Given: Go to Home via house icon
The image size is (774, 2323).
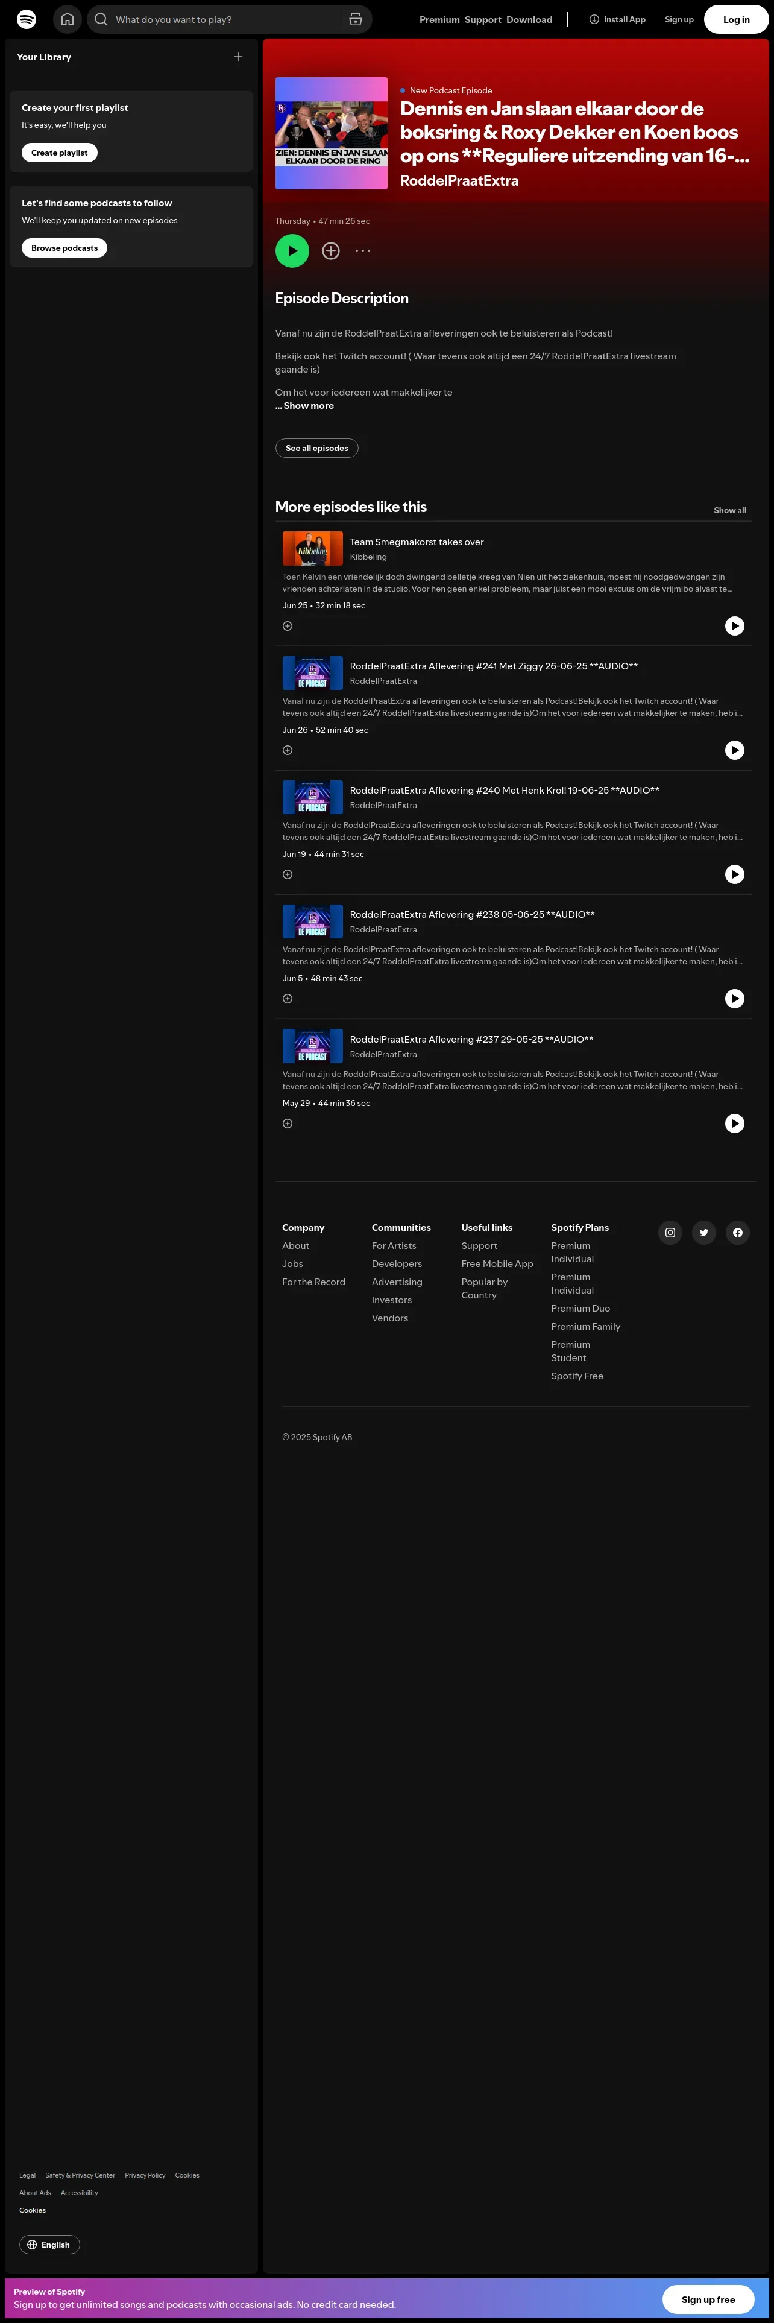Looking at the screenshot, I should point(68,19).
